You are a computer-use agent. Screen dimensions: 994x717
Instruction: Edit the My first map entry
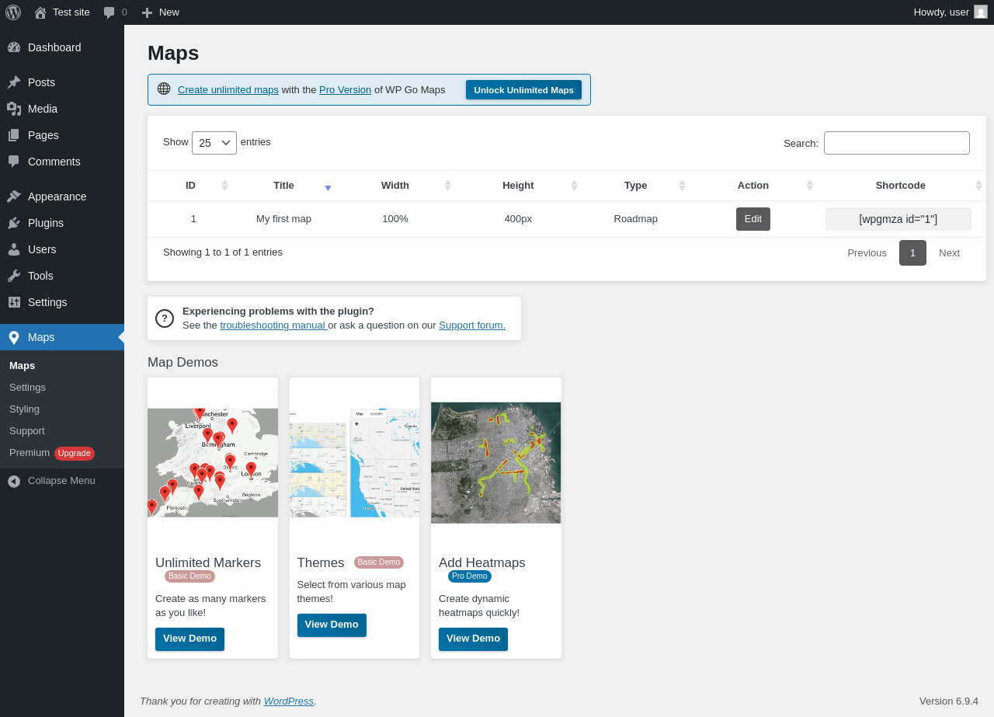752,219
